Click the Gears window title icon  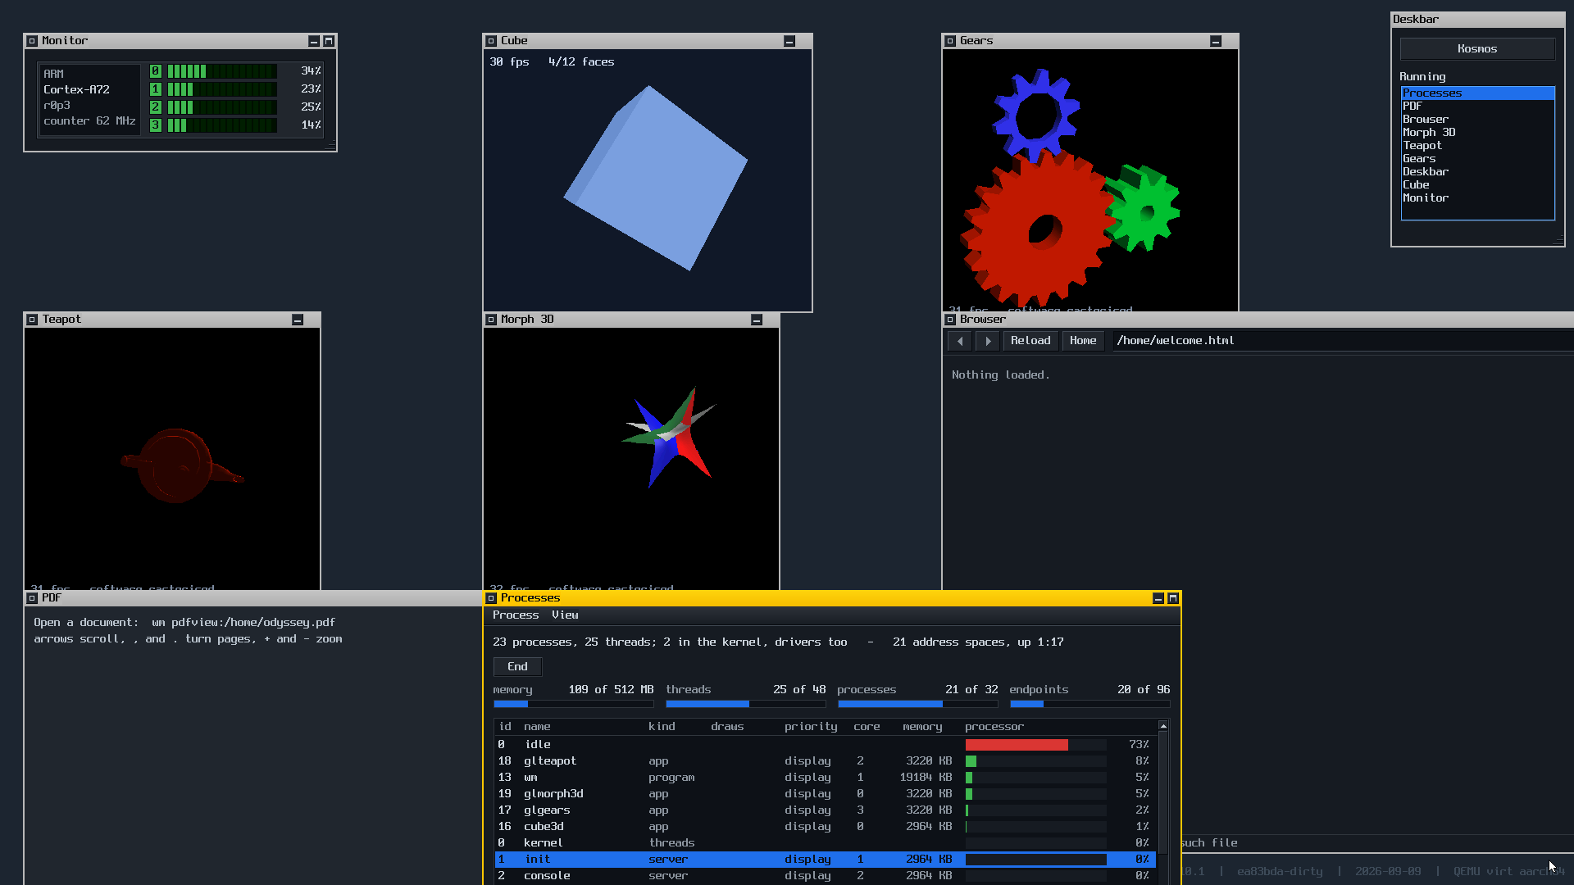[x=950, y=41]
